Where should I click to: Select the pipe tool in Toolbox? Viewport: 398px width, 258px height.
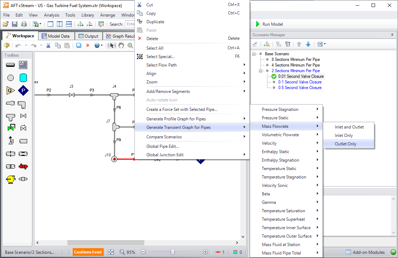pos(11,65)
